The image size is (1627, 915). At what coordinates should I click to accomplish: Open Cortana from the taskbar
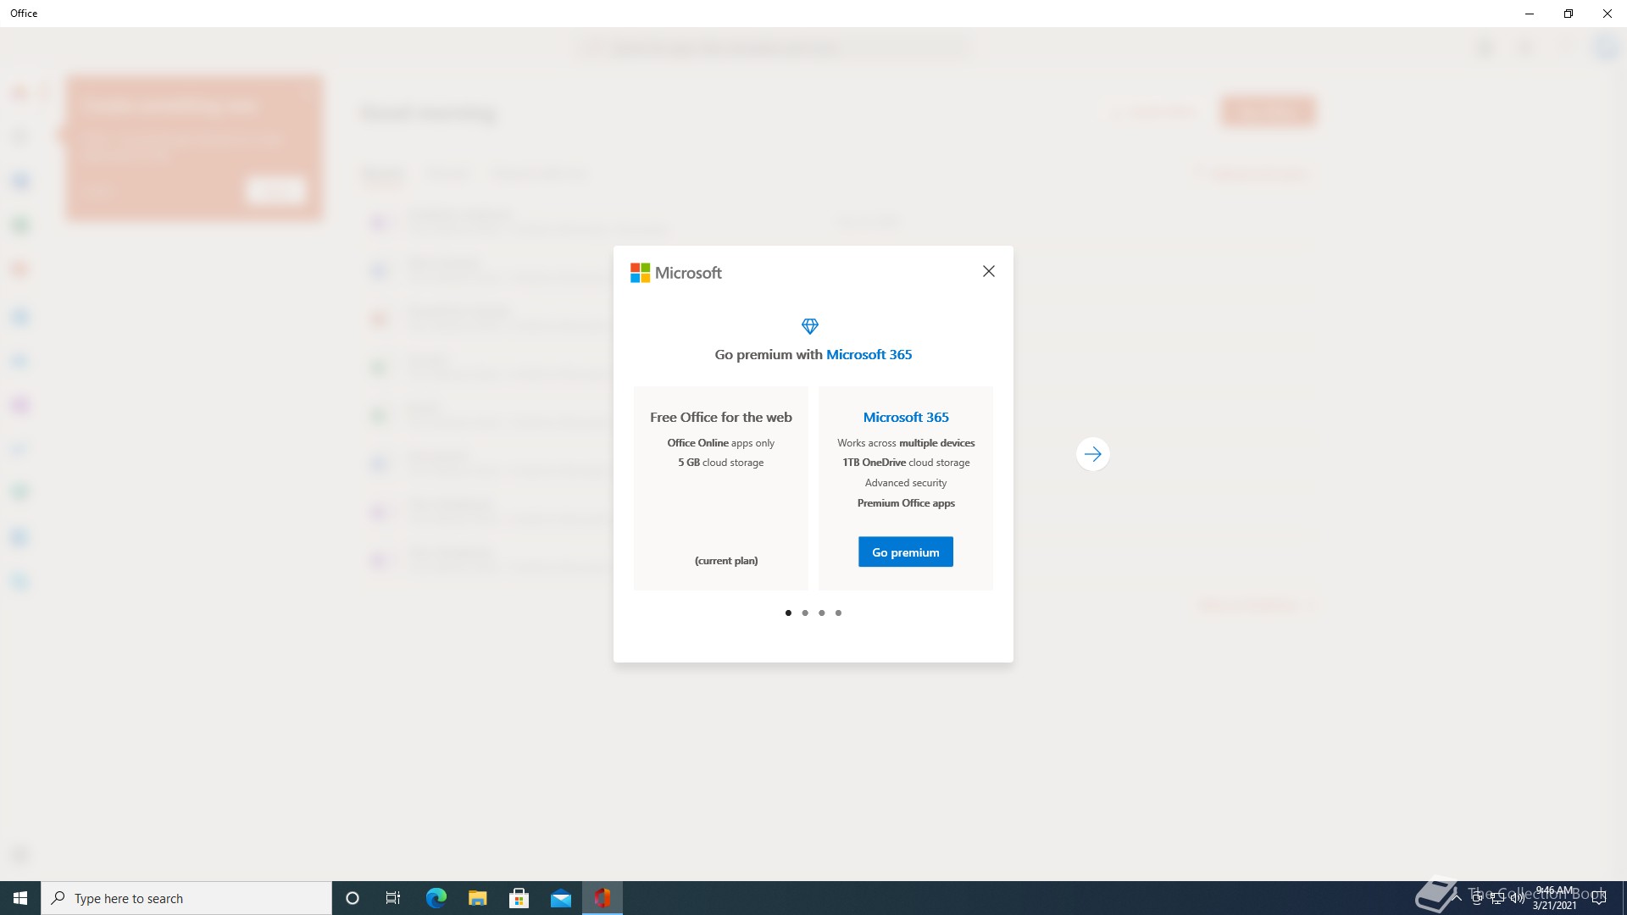[353, 898]
